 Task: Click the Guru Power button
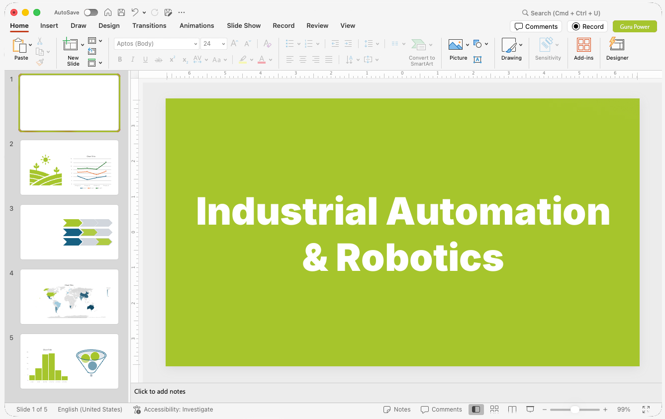[x=635, y=26]
